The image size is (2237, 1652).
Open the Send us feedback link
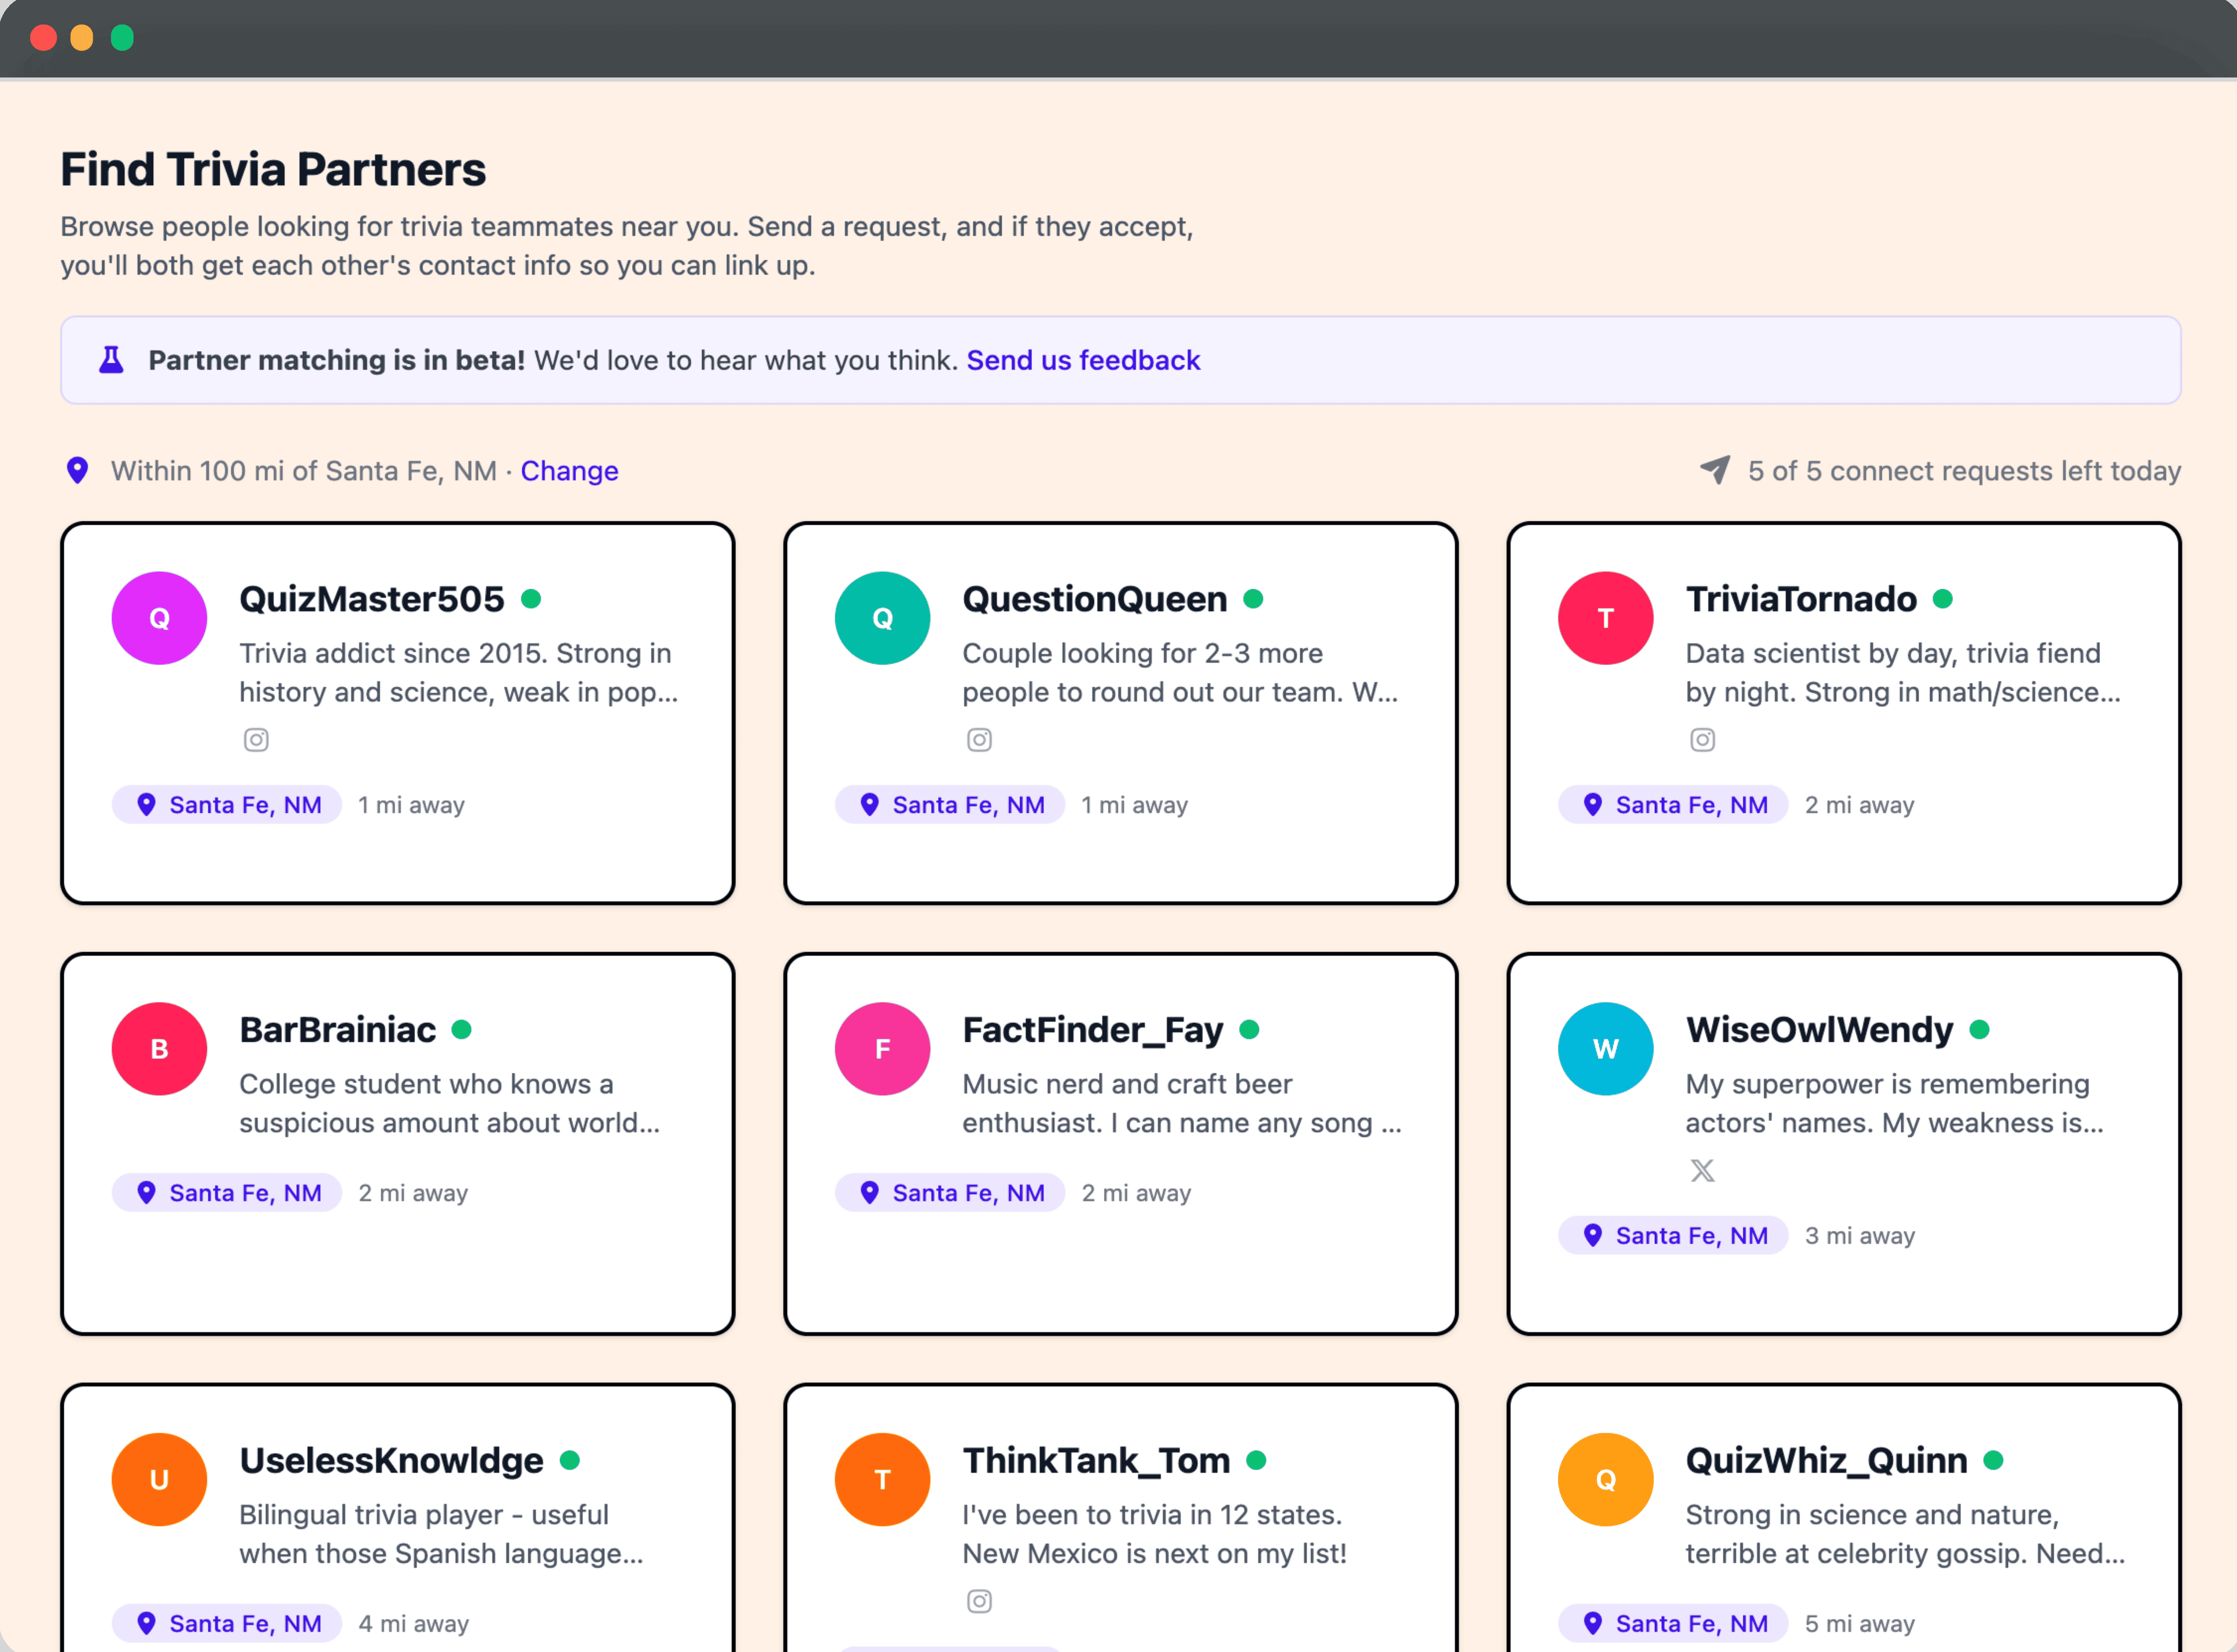coord(1083,360)
